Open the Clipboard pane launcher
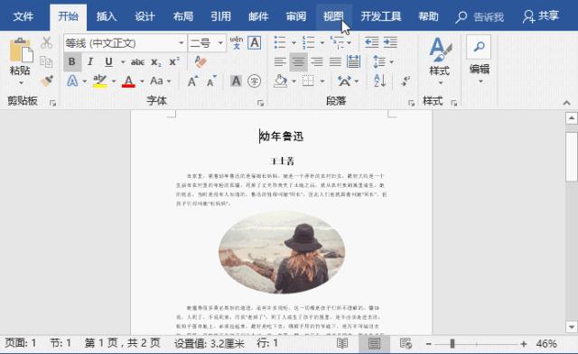This screenshot has width=578, height=354. click(52, 103)
